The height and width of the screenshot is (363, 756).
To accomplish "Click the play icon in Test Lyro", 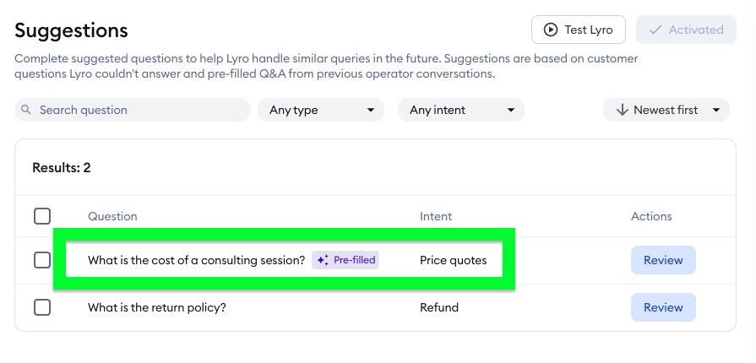I will point(550,30).
